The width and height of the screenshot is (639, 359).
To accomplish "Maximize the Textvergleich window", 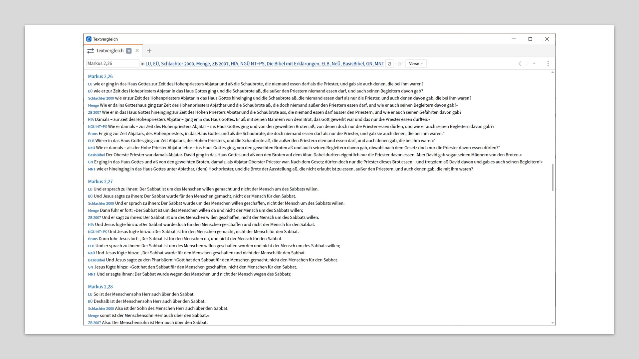I will (531, 39).
